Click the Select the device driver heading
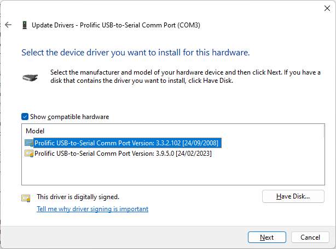The width and height of the screenshot is (336, 249). point(136,53)
